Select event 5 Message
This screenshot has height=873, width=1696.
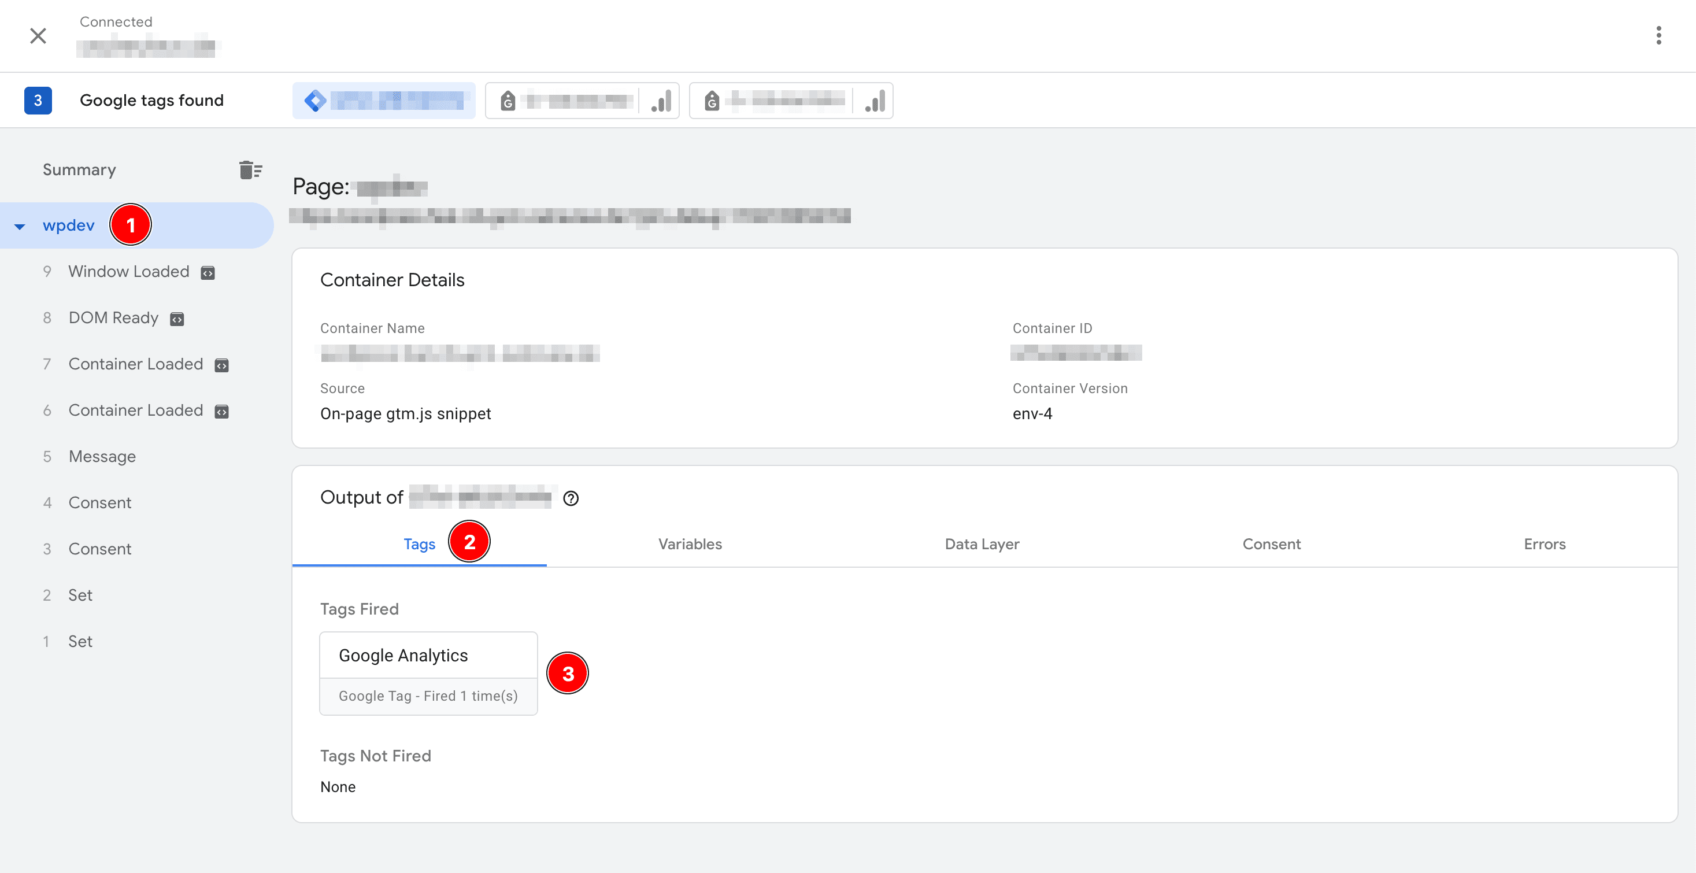click(102, 456)
